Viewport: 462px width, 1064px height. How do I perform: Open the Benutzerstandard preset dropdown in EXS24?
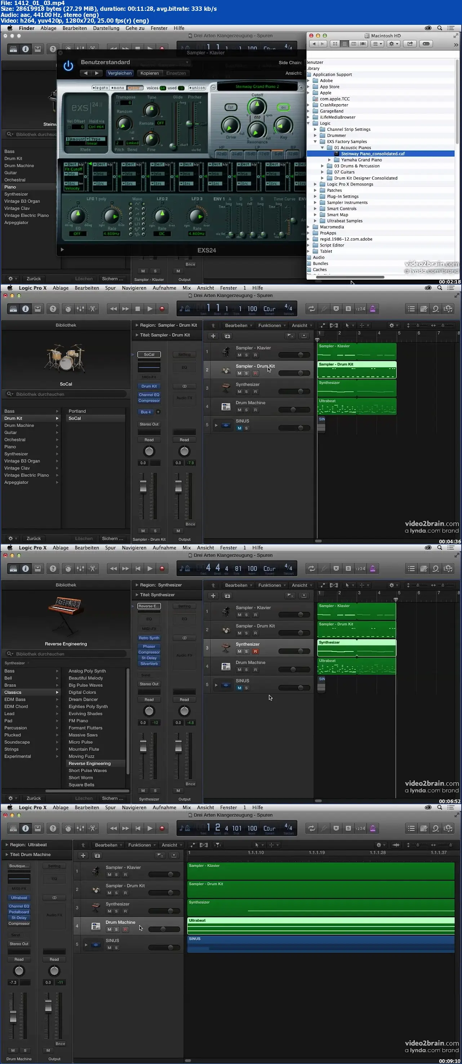pos(134,62)
